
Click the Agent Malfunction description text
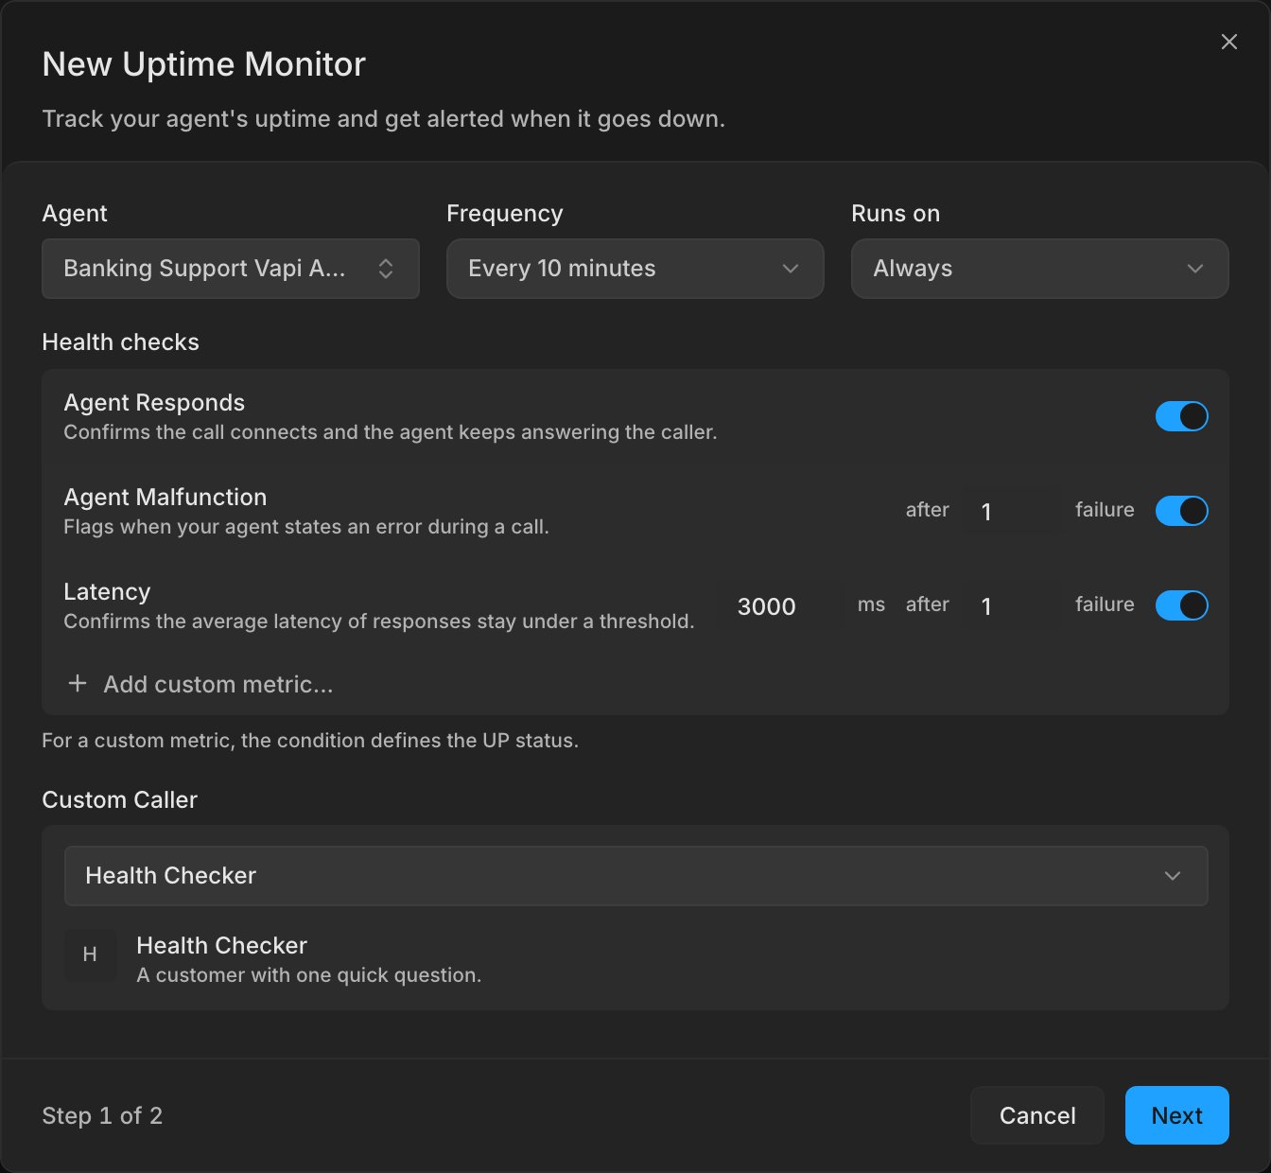click(306, 527)
